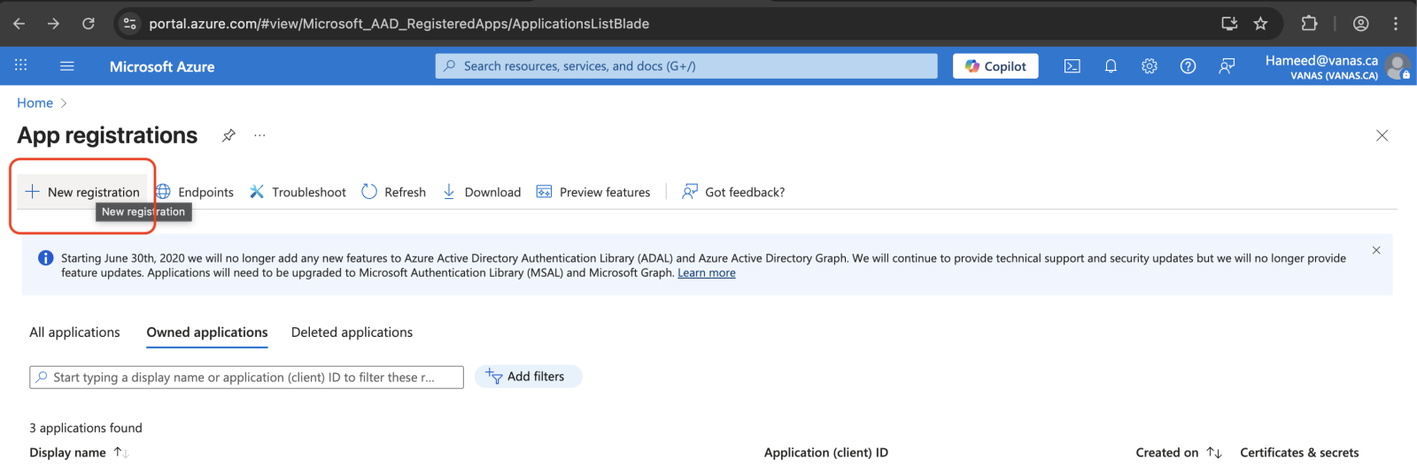Pin the App registrations blade

pos(228,135)
